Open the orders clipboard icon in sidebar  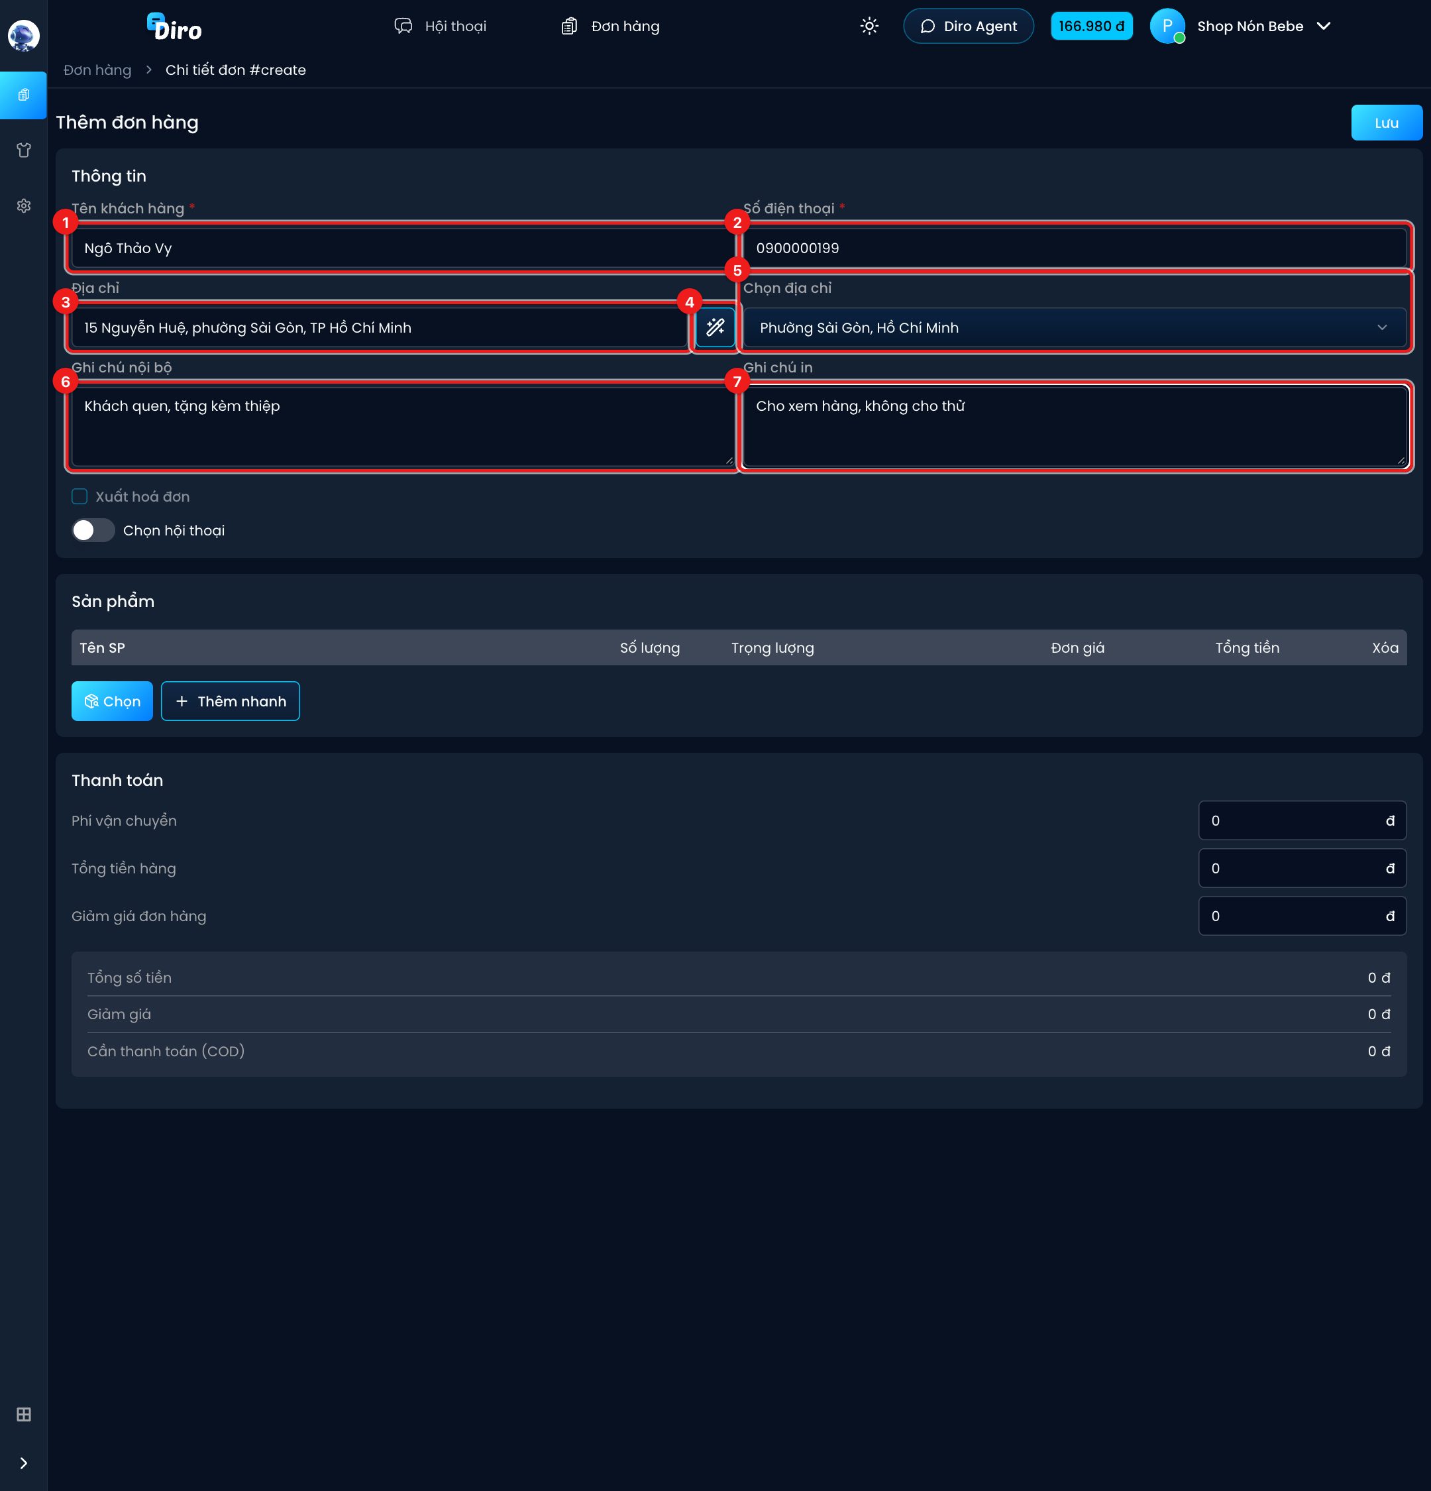[x=24, y=95]
